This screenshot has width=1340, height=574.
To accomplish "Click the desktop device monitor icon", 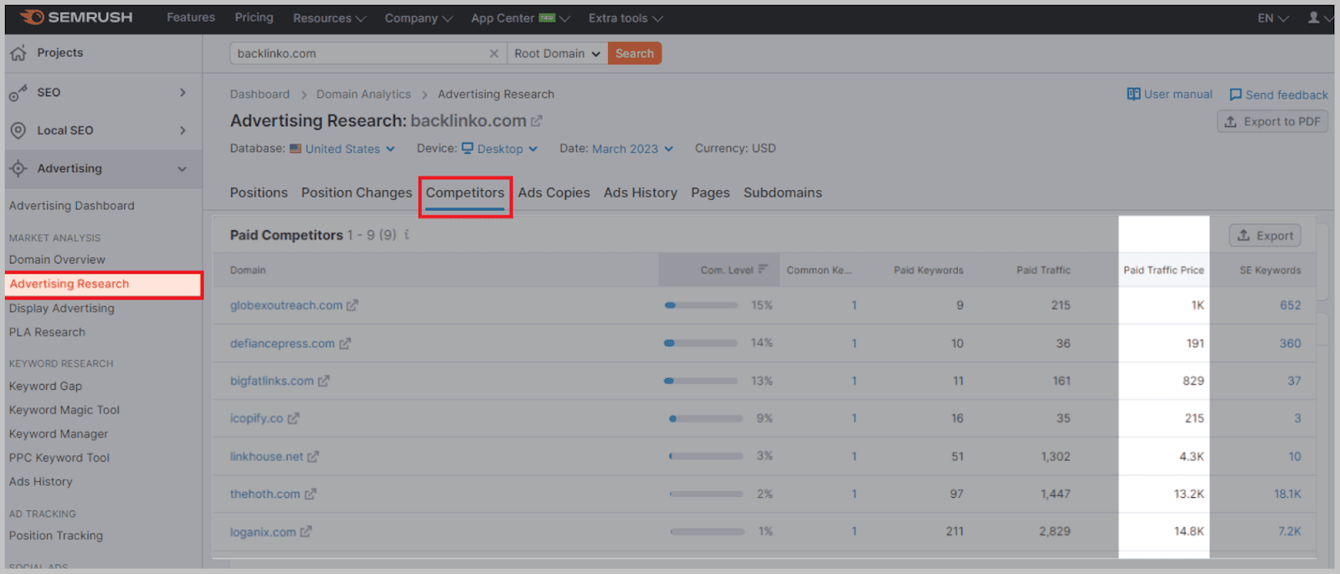I will pyautogui.click(x=467, y=148).
